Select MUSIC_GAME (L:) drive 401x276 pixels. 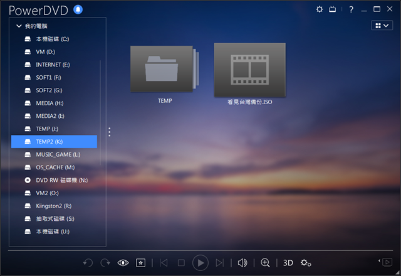click(55, 154)
